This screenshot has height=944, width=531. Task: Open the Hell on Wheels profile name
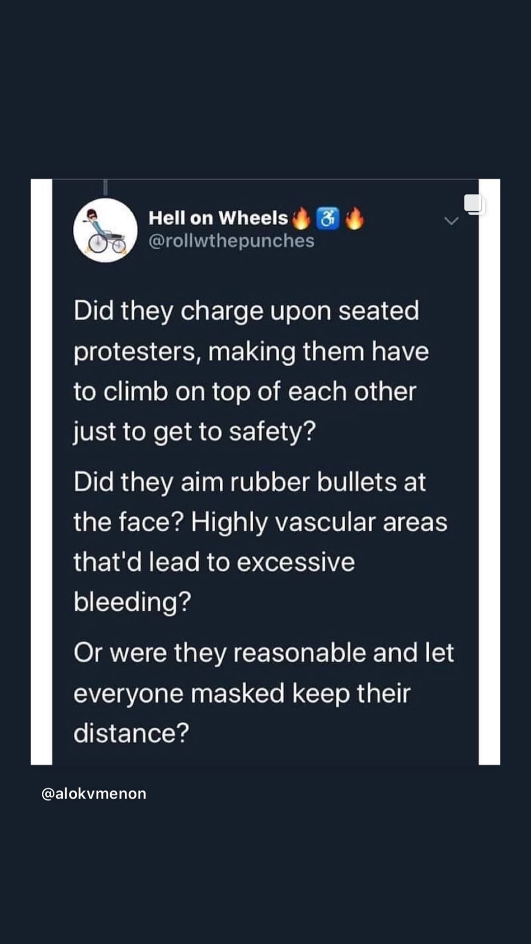coord(218,218)
